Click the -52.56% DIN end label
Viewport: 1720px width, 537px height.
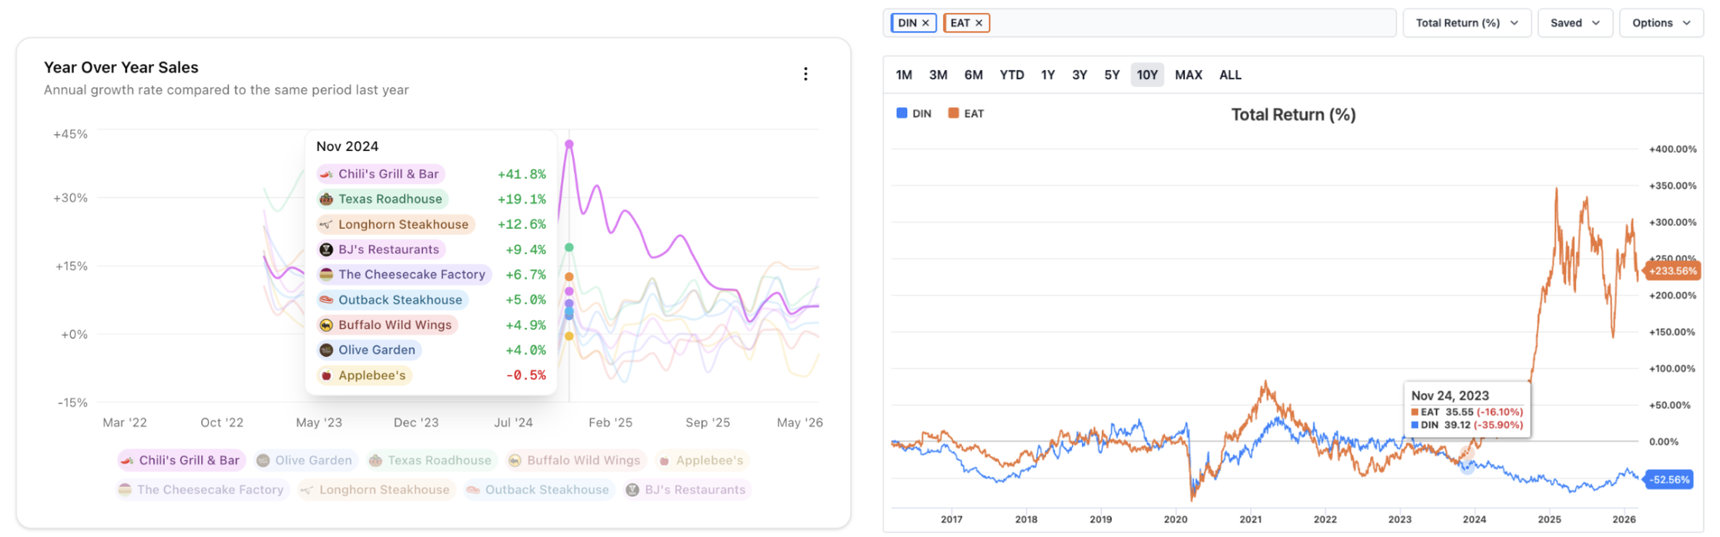1669,479
